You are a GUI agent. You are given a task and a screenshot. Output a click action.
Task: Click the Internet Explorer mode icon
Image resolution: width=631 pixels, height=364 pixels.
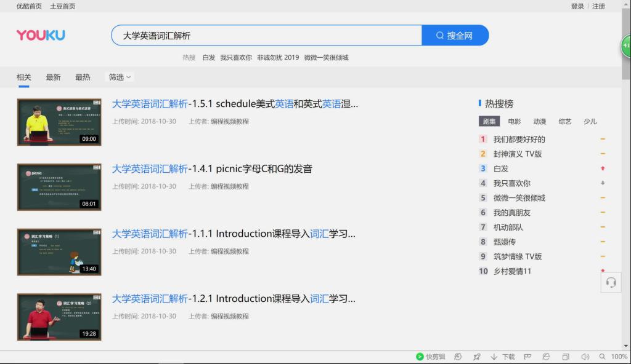[546, 357]
